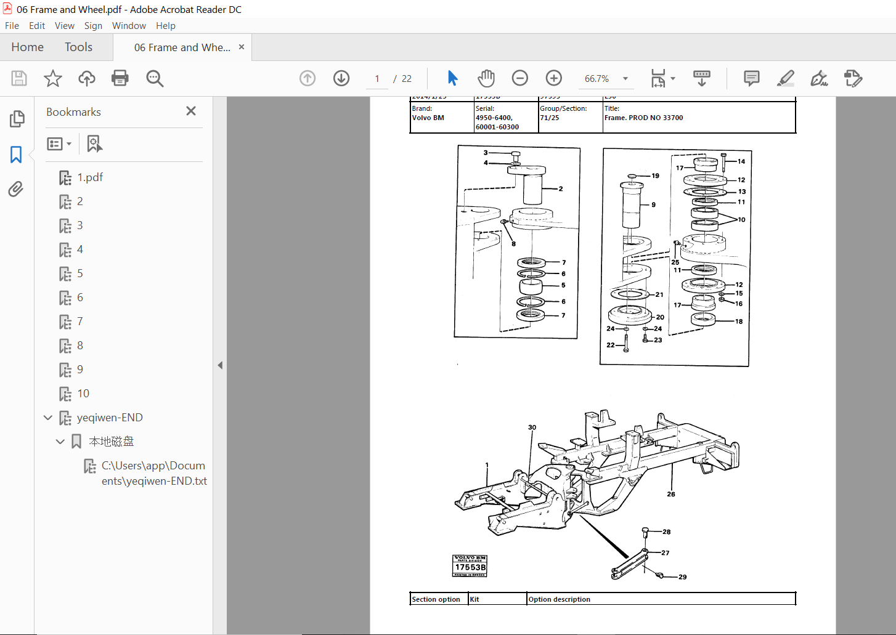The image size is (896, 635).
Task: Click the page number input field
Action: click(x=377, y=78)
